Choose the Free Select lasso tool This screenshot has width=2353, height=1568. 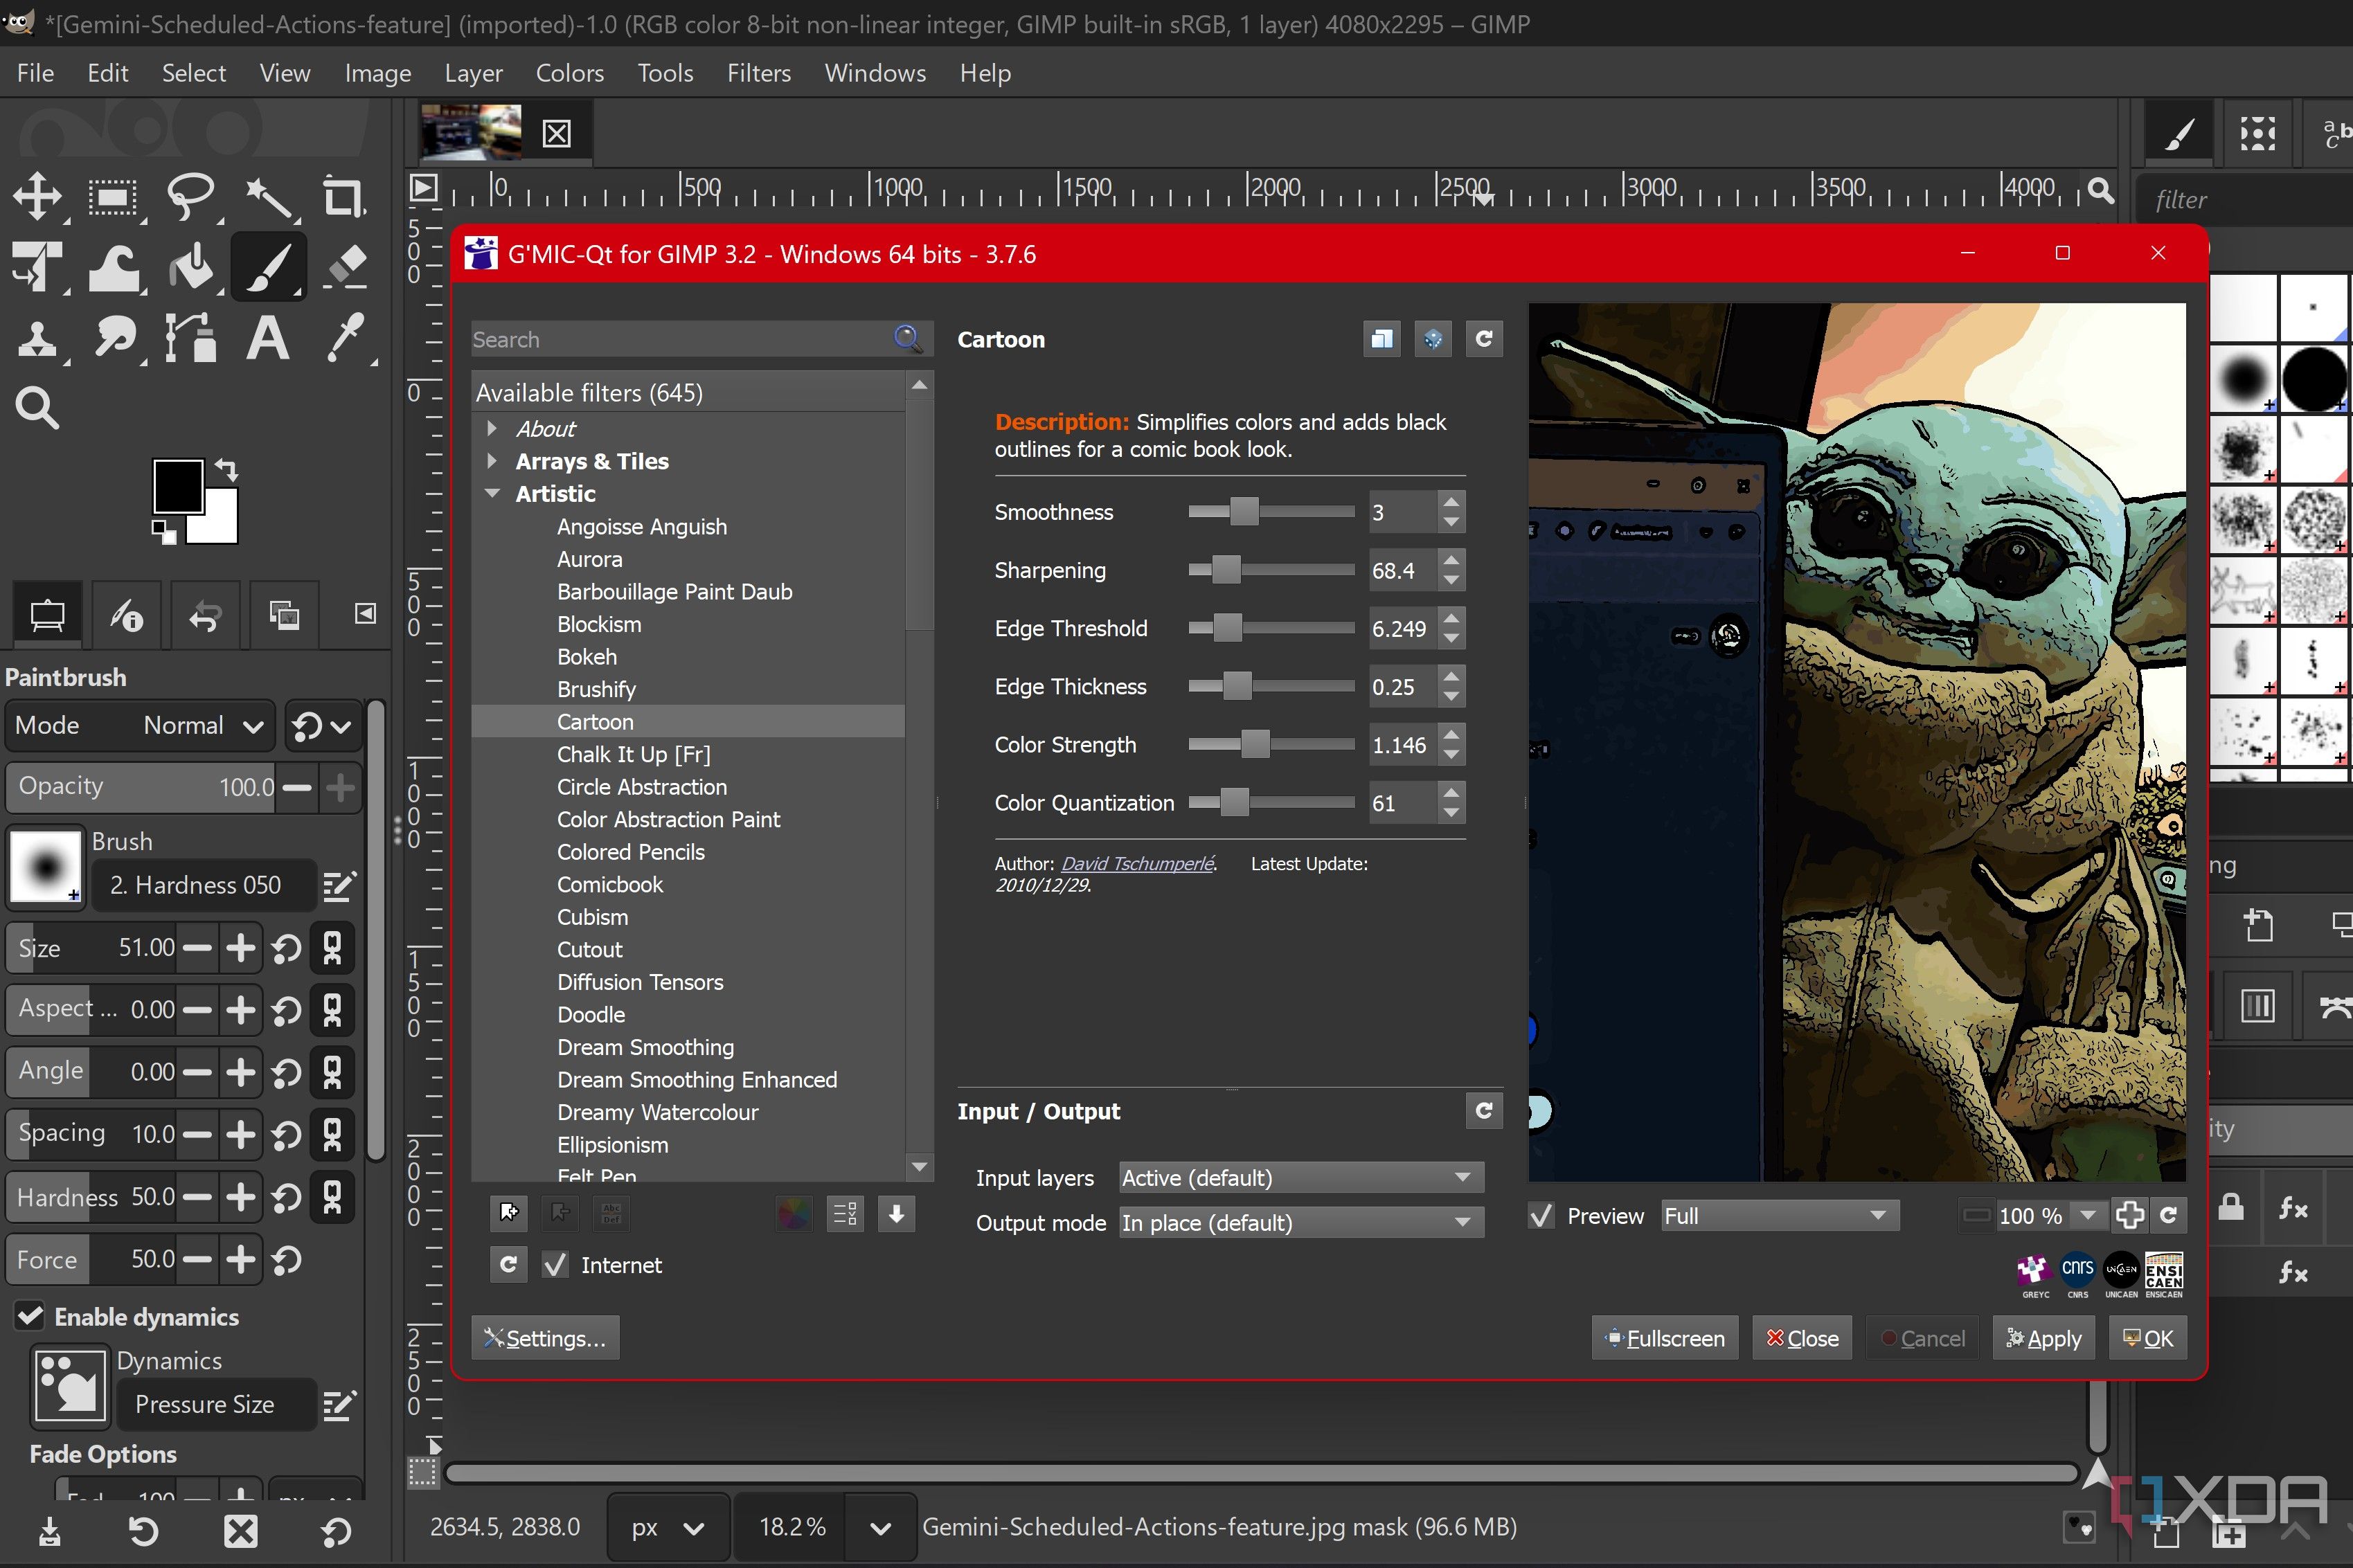(x=190, y=196)
